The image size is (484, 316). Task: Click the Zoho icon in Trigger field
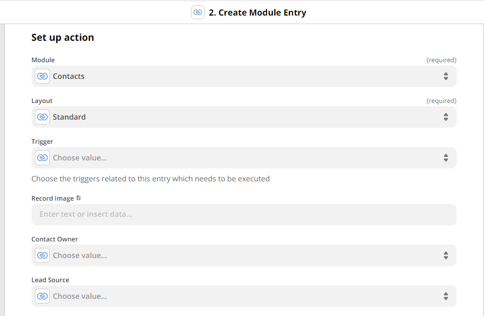42,158
